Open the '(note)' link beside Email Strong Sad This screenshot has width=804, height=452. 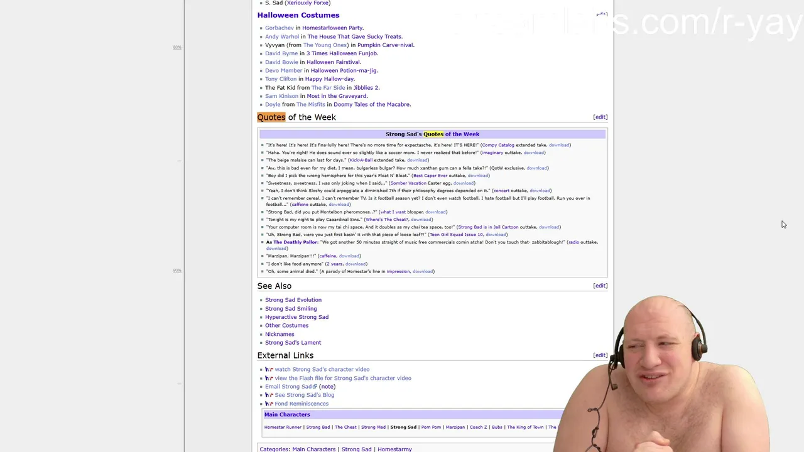pyautogui.click(x=327, y=387)
